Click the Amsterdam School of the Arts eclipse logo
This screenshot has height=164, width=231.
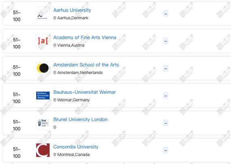(x=43, y=68)
